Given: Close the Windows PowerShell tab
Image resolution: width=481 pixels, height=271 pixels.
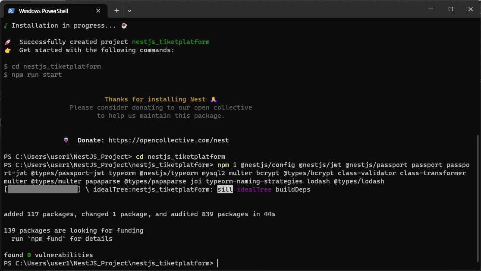Looking at the screenshot, I should pos(98,11).
